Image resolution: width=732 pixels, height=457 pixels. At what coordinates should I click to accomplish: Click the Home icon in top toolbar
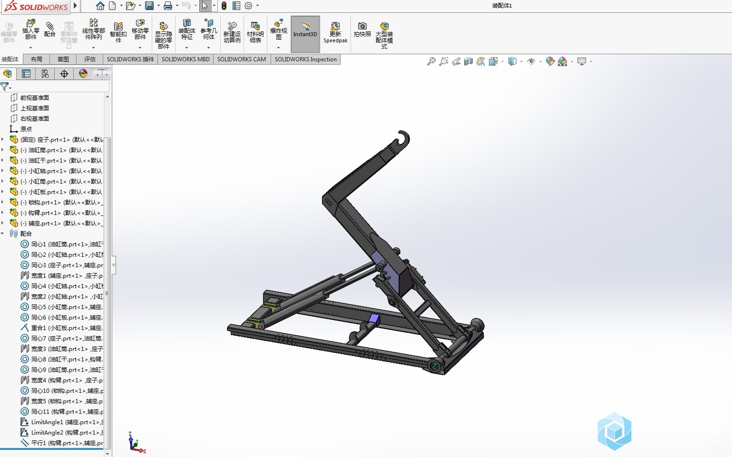pos(100,6)
